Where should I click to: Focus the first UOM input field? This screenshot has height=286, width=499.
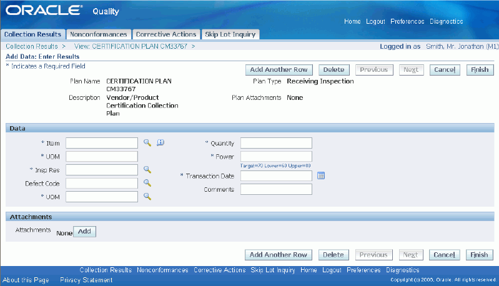102,157
